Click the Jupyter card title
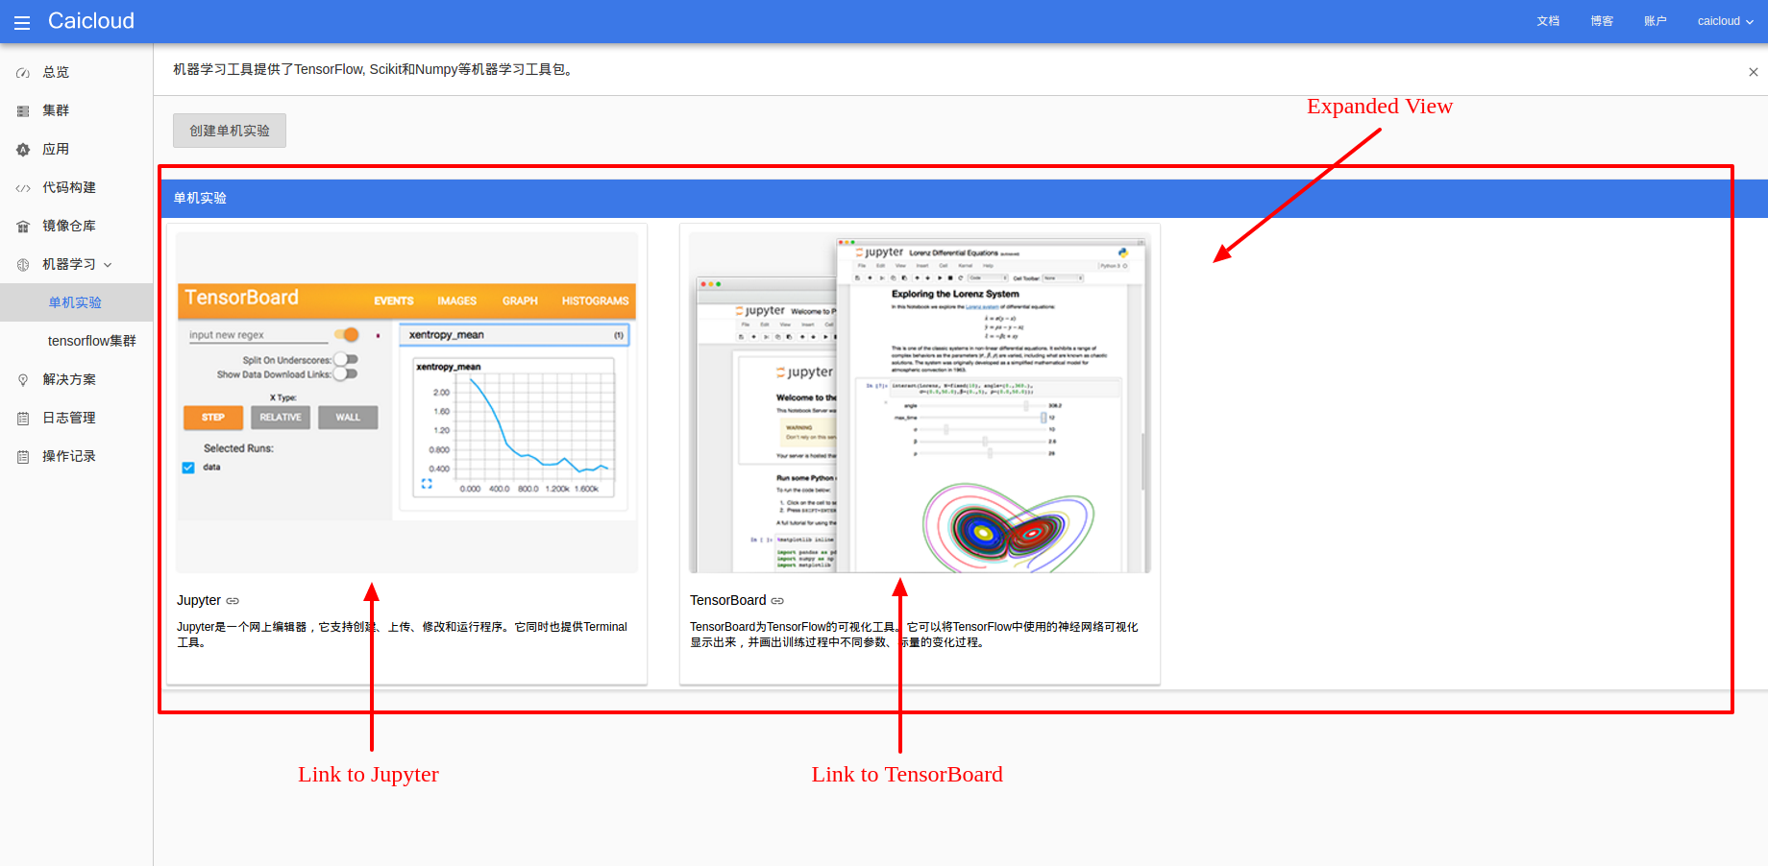 [x=199, y=600]
